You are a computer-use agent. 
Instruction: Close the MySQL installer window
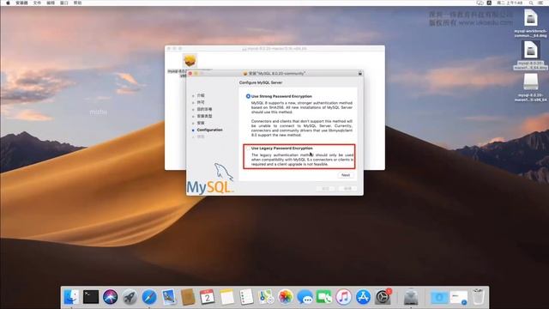pos(190,74)
